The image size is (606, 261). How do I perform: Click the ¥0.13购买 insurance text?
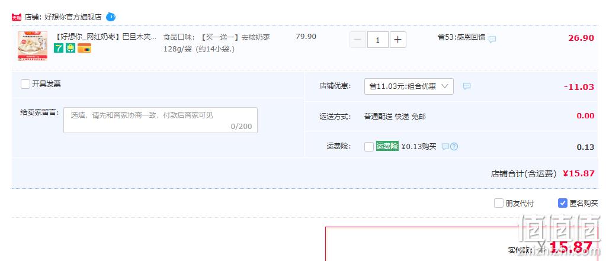click(x=419, y=147)
